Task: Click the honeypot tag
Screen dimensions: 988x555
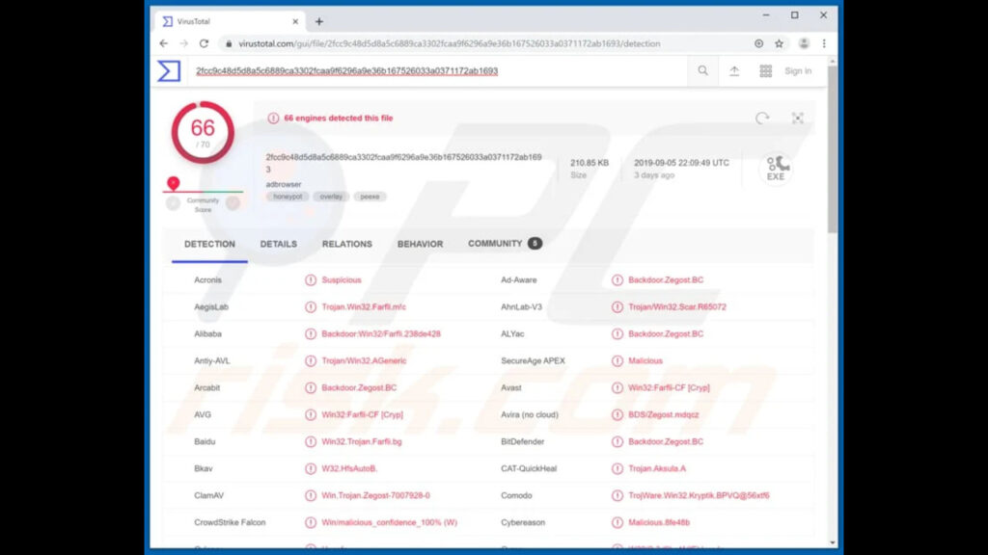Action: coord(288,197)
